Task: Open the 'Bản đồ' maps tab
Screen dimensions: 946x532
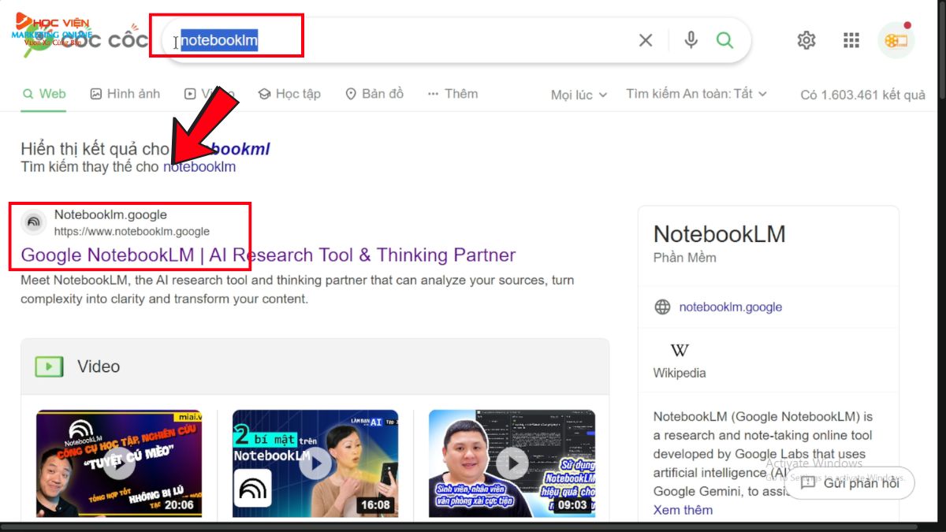Action: [x=374, y=94]
